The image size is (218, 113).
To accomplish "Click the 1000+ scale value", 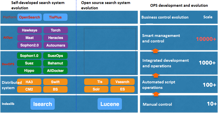I will [x=207, y=63].
